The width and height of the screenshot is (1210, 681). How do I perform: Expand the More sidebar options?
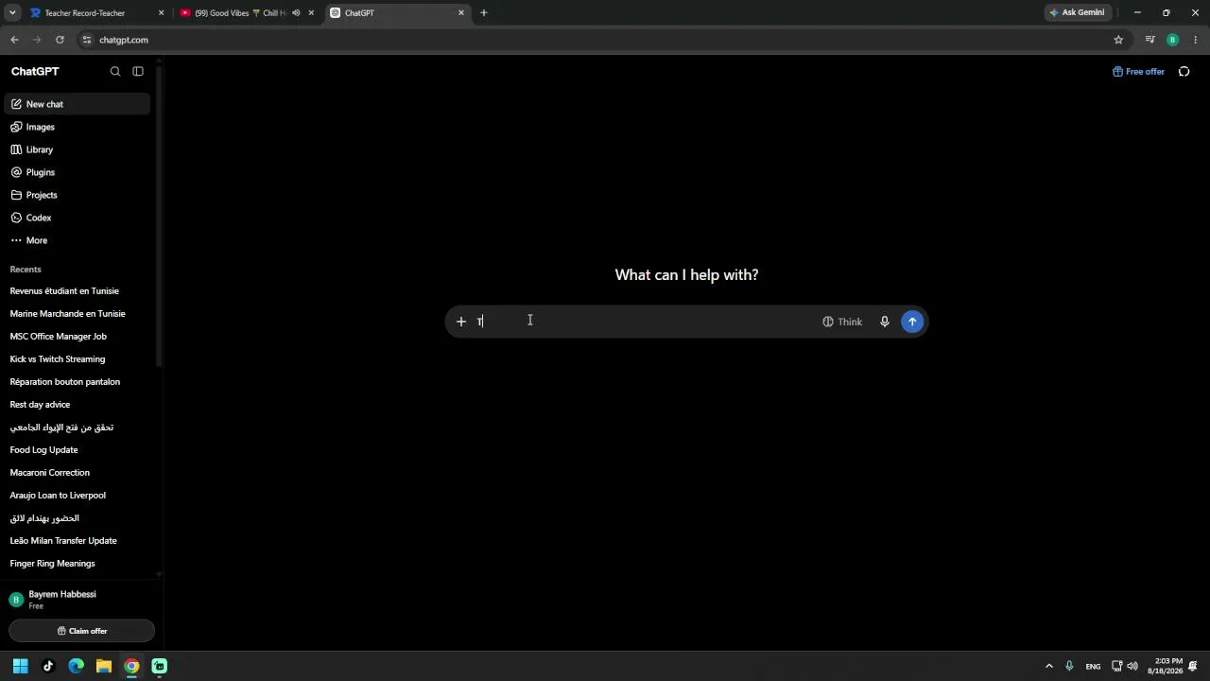(x=77, y=240)
